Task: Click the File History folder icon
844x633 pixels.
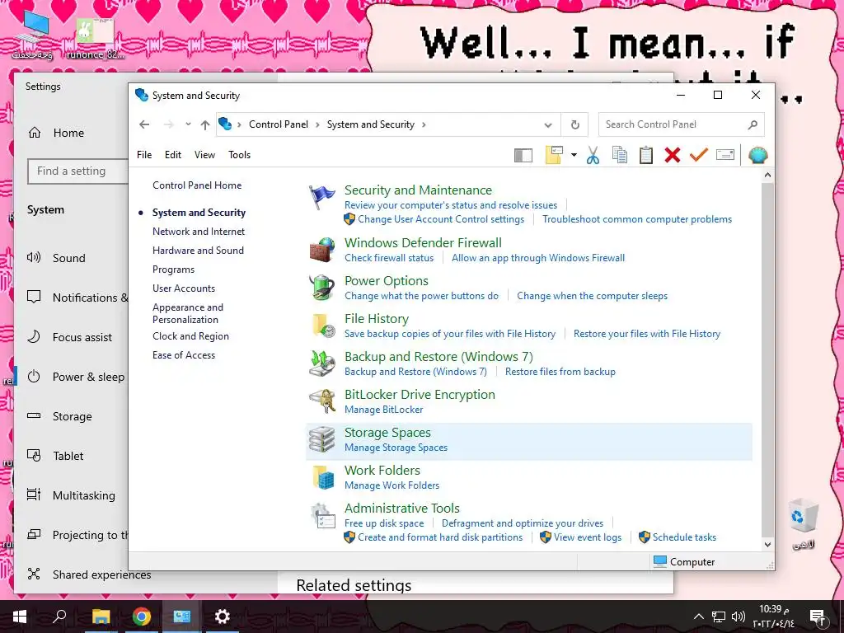Action: coord(323,326)
